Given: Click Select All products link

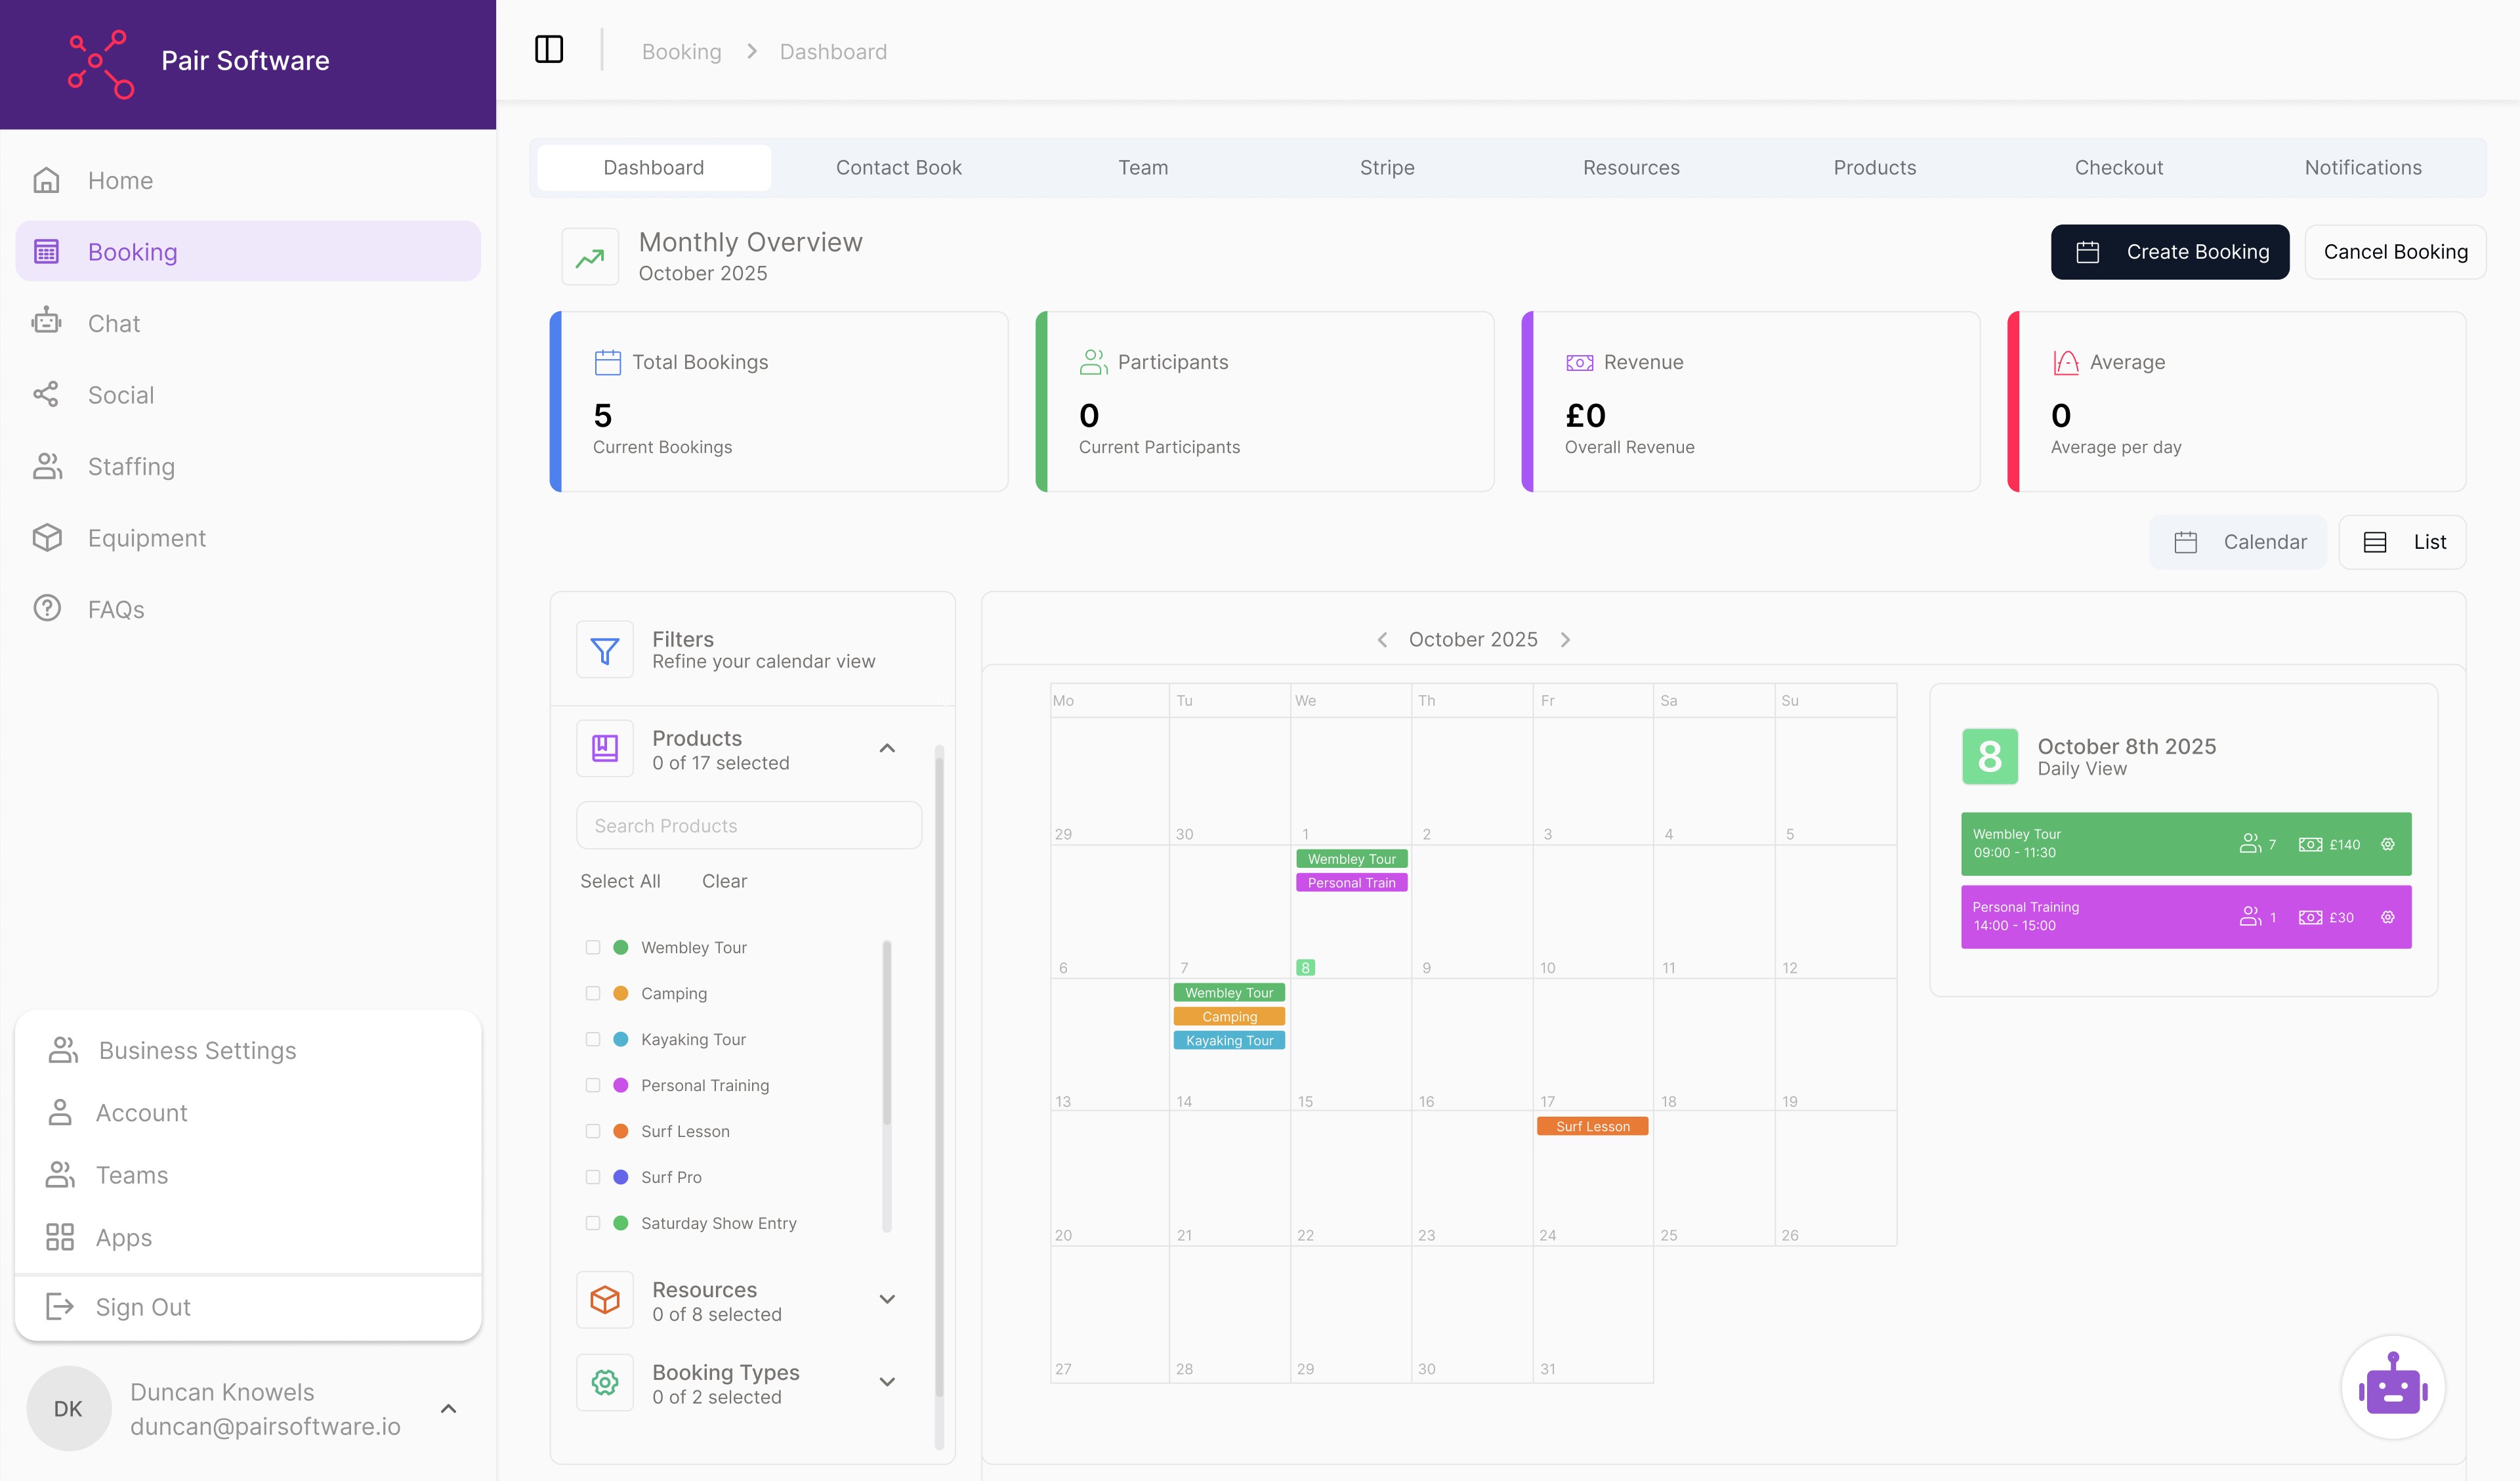Looking at the screenshot, I should [x=620, y=880].
